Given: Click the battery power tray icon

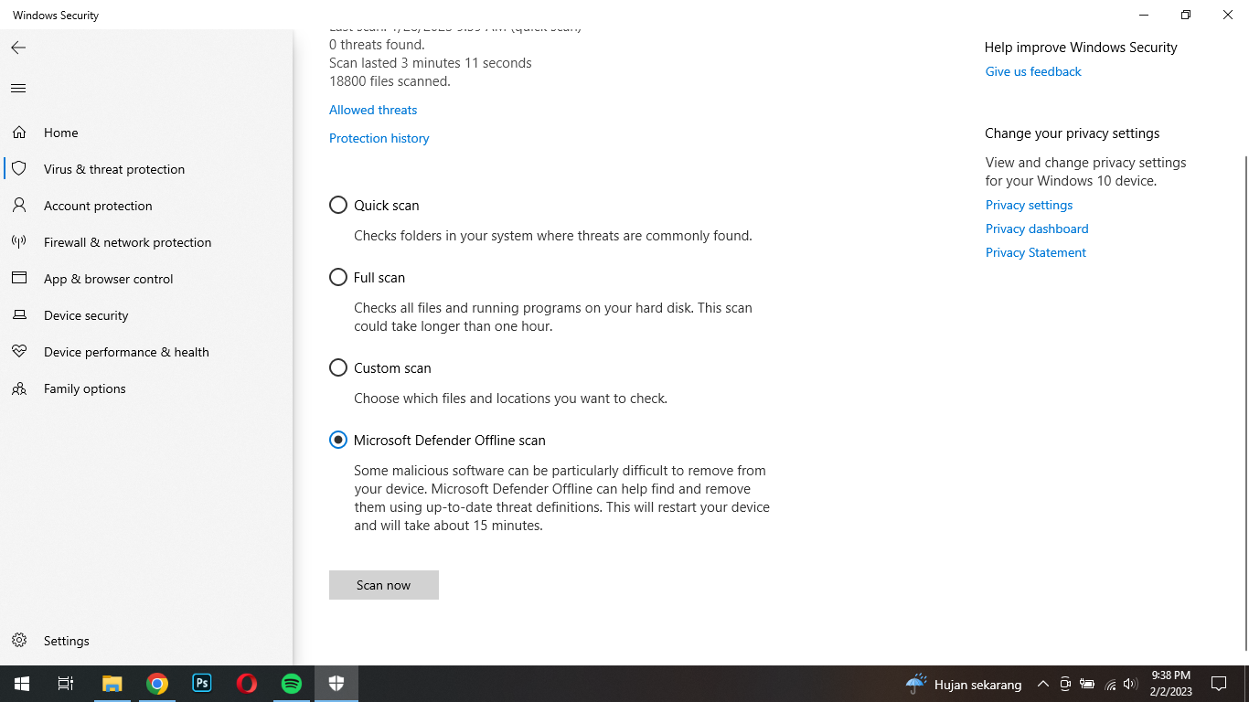Looking at the screenshot, I should pos(1087,685).
